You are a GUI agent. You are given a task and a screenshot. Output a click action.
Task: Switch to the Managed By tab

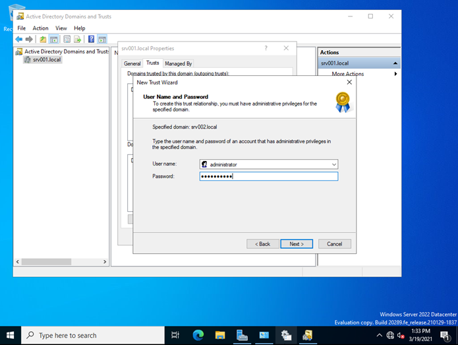click(178, 63)
